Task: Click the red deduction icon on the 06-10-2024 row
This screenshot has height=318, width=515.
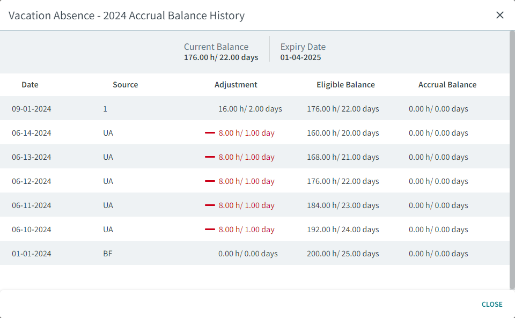Action: tap(209, 229)
